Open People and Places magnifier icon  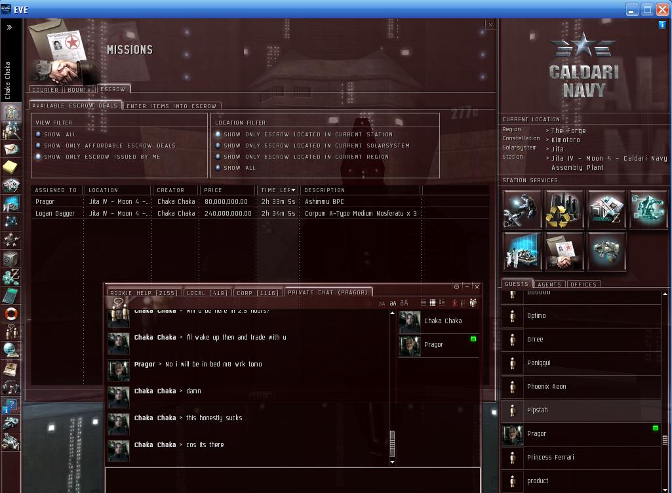coord(11,130)
